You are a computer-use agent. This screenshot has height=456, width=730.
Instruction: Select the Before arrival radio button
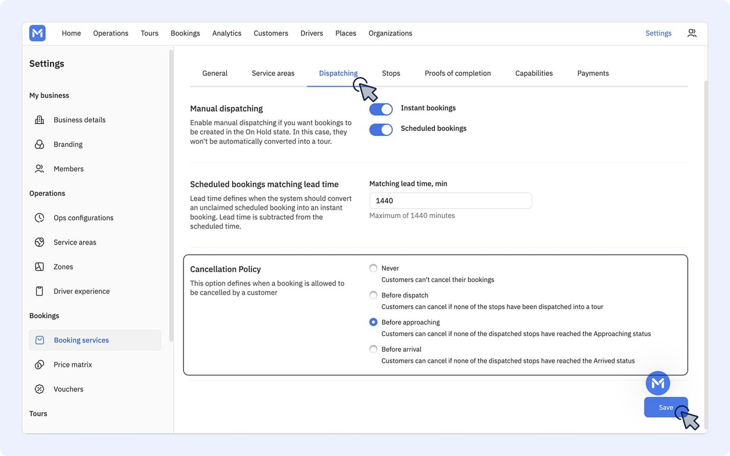[373, 349]
